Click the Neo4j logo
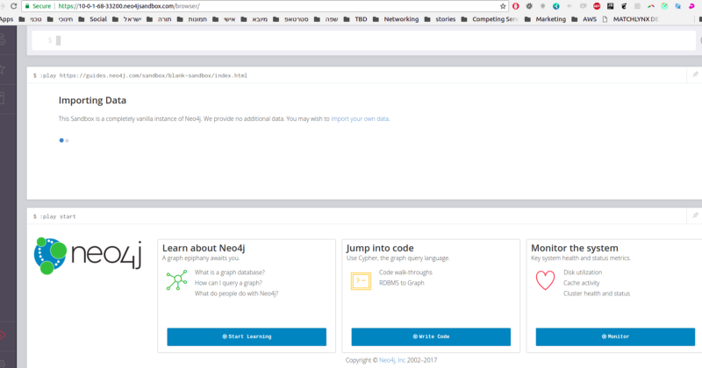This screenshot has height=368, width=702. [88, 256]
